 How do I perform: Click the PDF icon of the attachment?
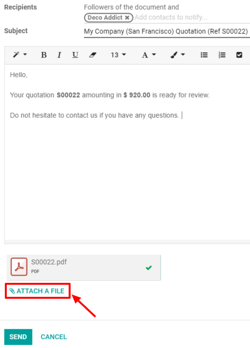[19, 267]
